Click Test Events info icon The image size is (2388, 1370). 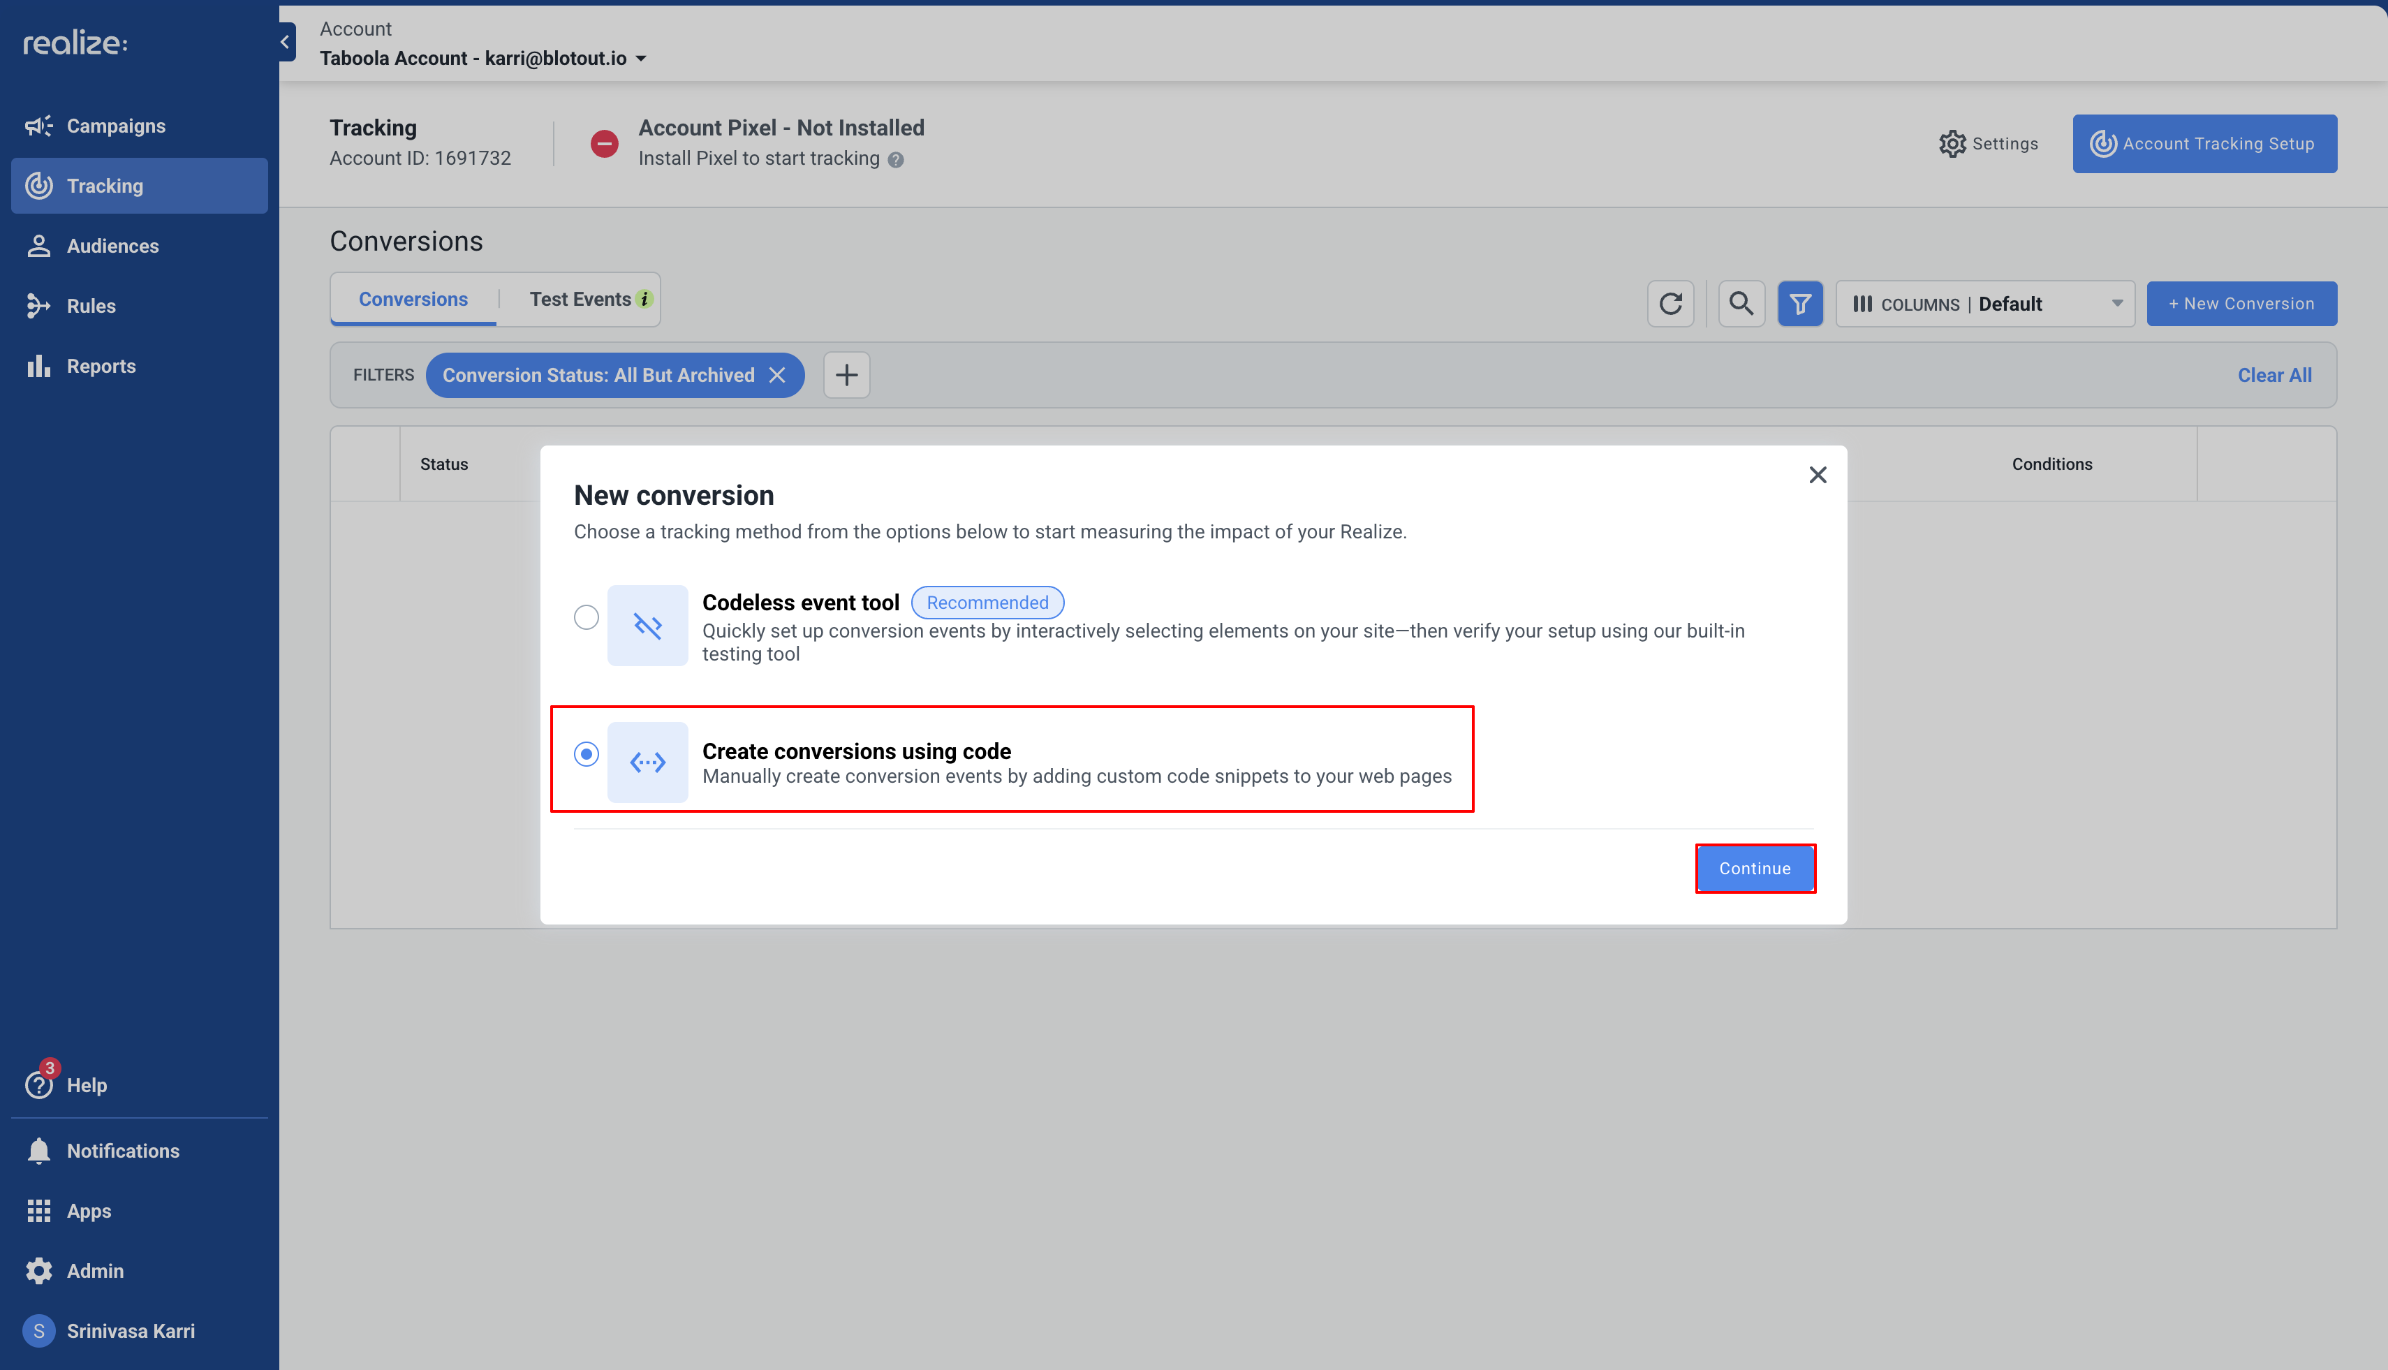click(644, 300)
